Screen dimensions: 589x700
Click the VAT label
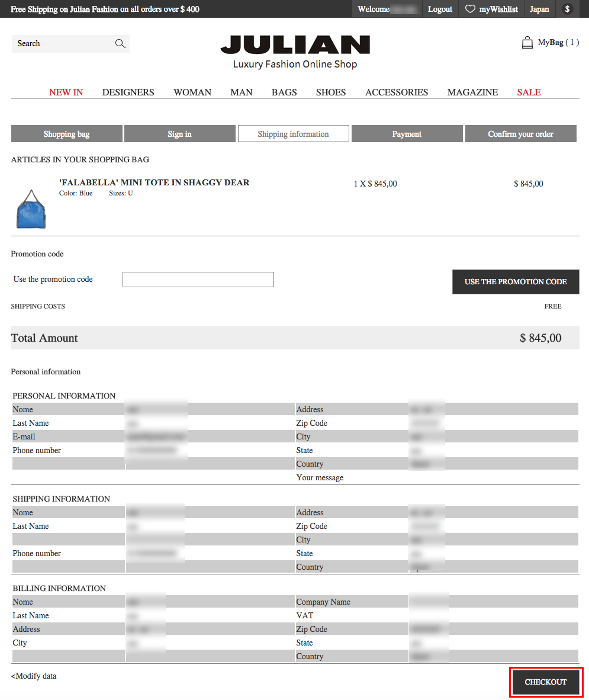coord(305,616)
